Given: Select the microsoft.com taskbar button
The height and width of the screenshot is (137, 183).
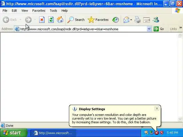Looking at the screenshot, I should pos(53,133).
